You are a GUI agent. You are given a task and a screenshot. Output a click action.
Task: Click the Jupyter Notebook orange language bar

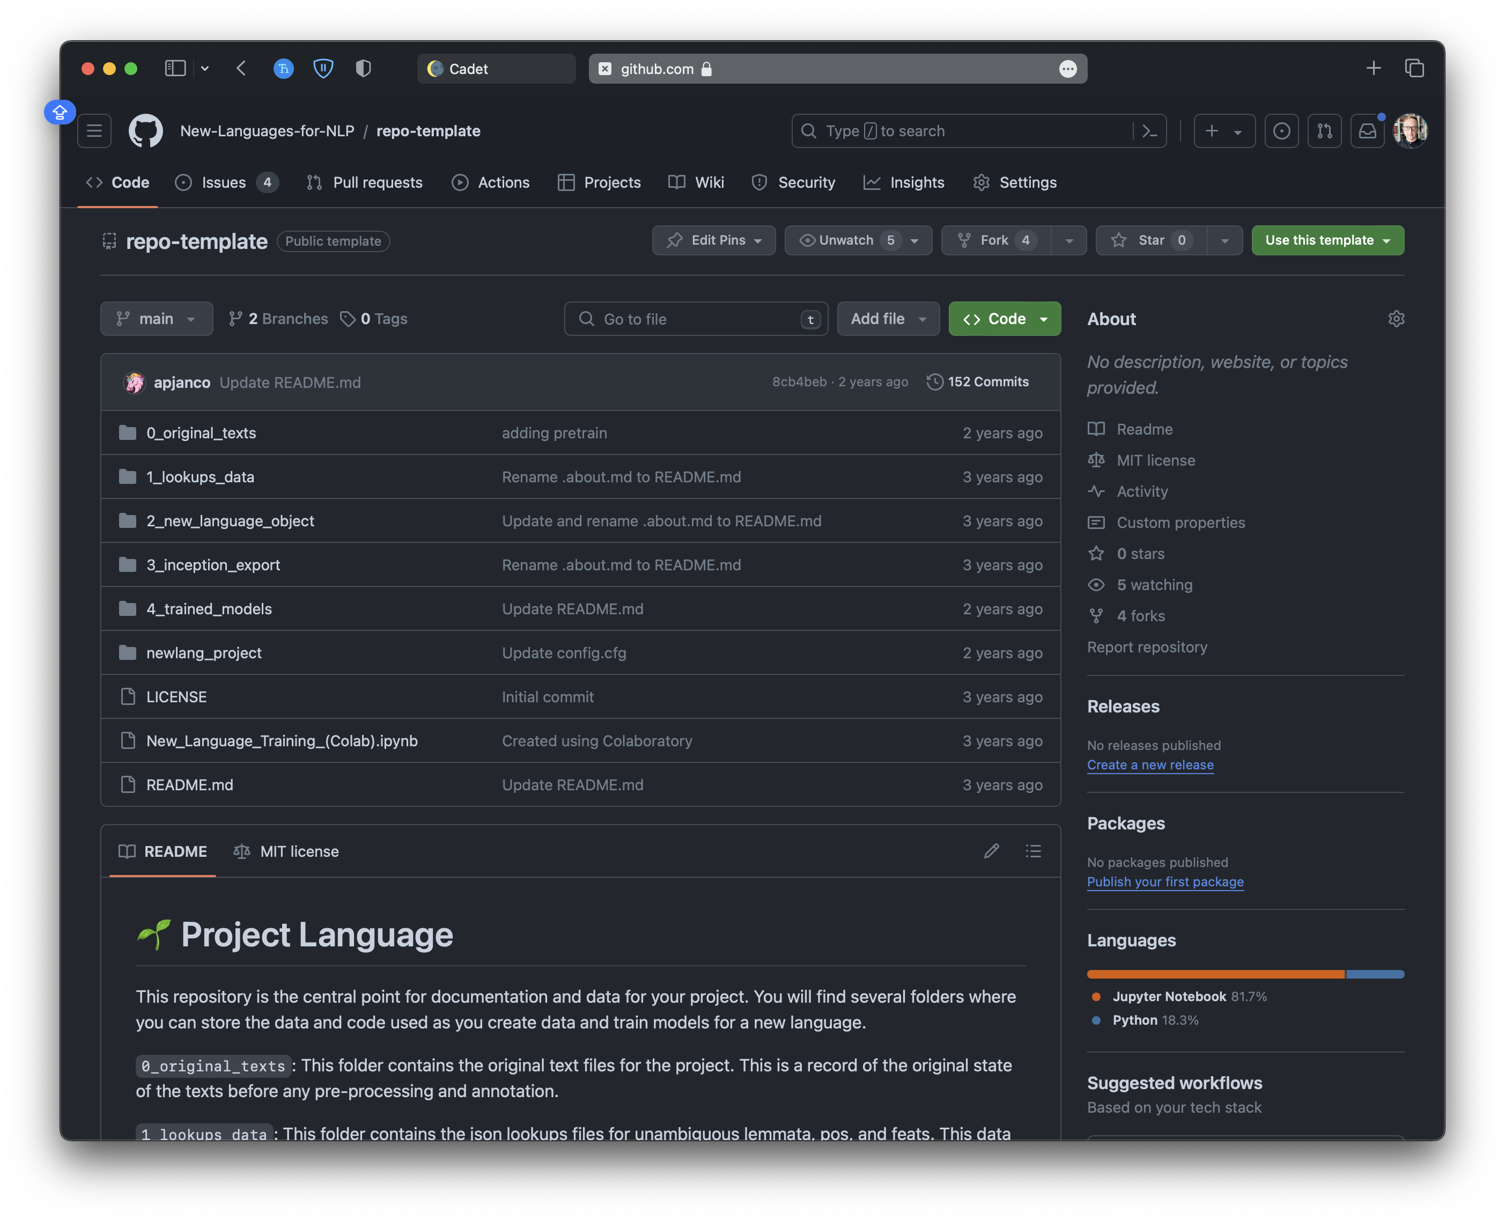[x=1215, y=974]
